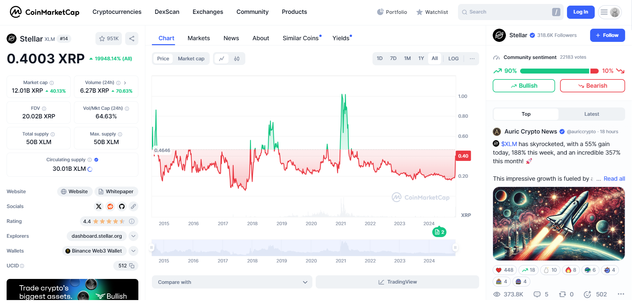Select the Chart tab
This screenshot has height=304, width=632.
166,38
